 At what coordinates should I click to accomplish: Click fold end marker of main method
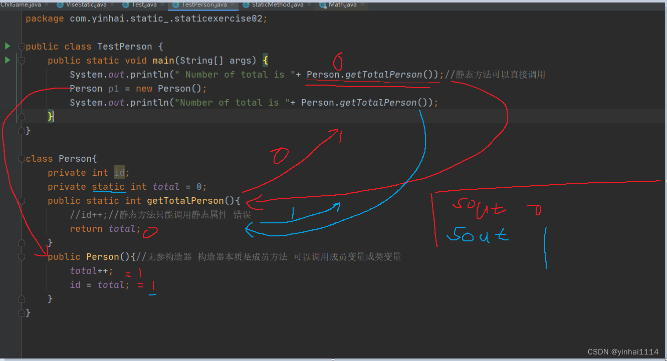[x=21, y=117]
